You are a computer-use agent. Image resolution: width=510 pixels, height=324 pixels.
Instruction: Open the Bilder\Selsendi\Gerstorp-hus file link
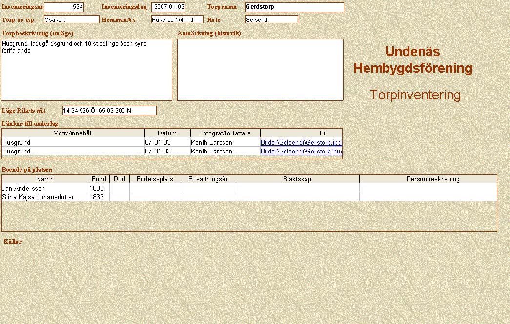click(x=301, y=152)
